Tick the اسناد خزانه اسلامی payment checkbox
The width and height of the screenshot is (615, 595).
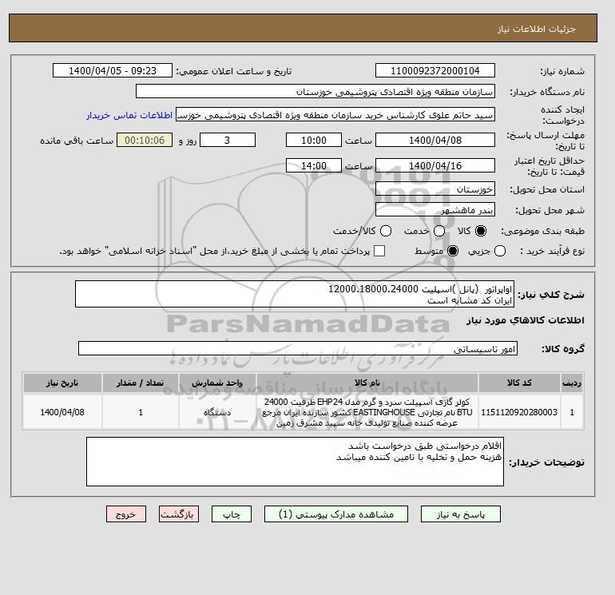[x=379, y=251]
